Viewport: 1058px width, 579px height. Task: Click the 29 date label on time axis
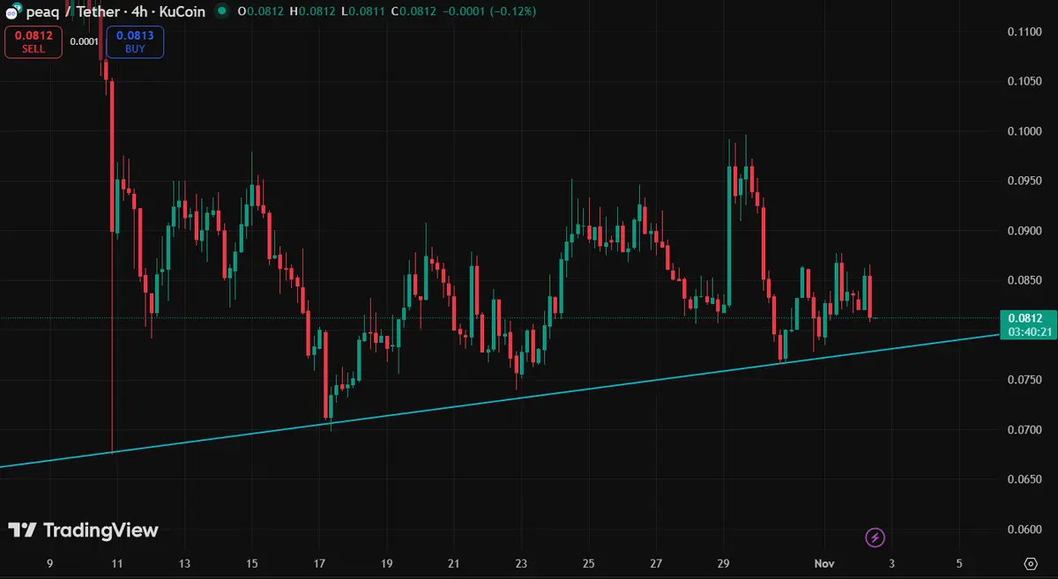click(x=724, y=563)
